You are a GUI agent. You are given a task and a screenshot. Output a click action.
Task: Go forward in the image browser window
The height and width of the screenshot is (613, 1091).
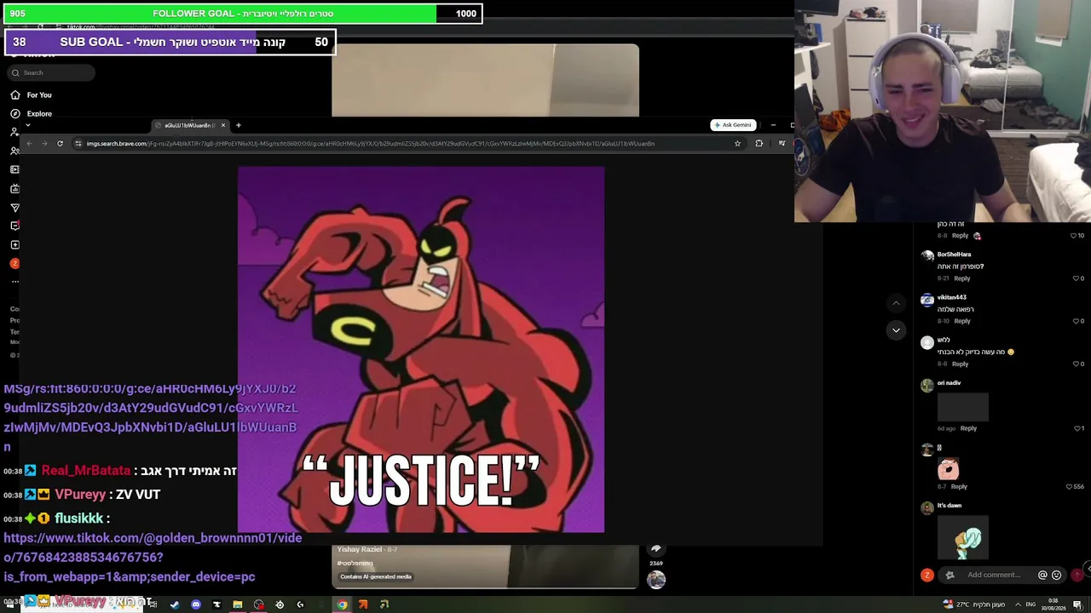point(44,143)
